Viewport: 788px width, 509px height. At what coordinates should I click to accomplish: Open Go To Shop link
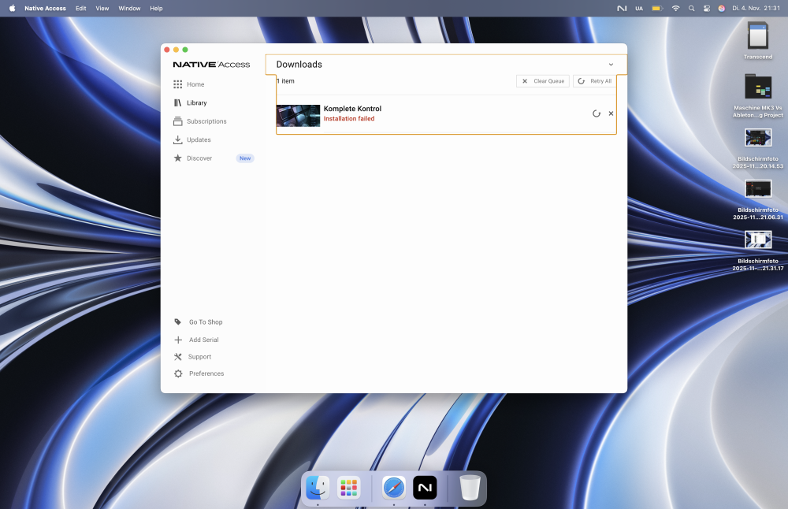tap(198, 322)
